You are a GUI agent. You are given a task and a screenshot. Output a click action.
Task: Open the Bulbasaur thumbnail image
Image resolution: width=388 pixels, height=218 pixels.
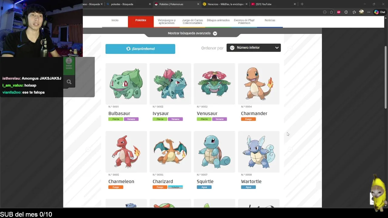126,84
